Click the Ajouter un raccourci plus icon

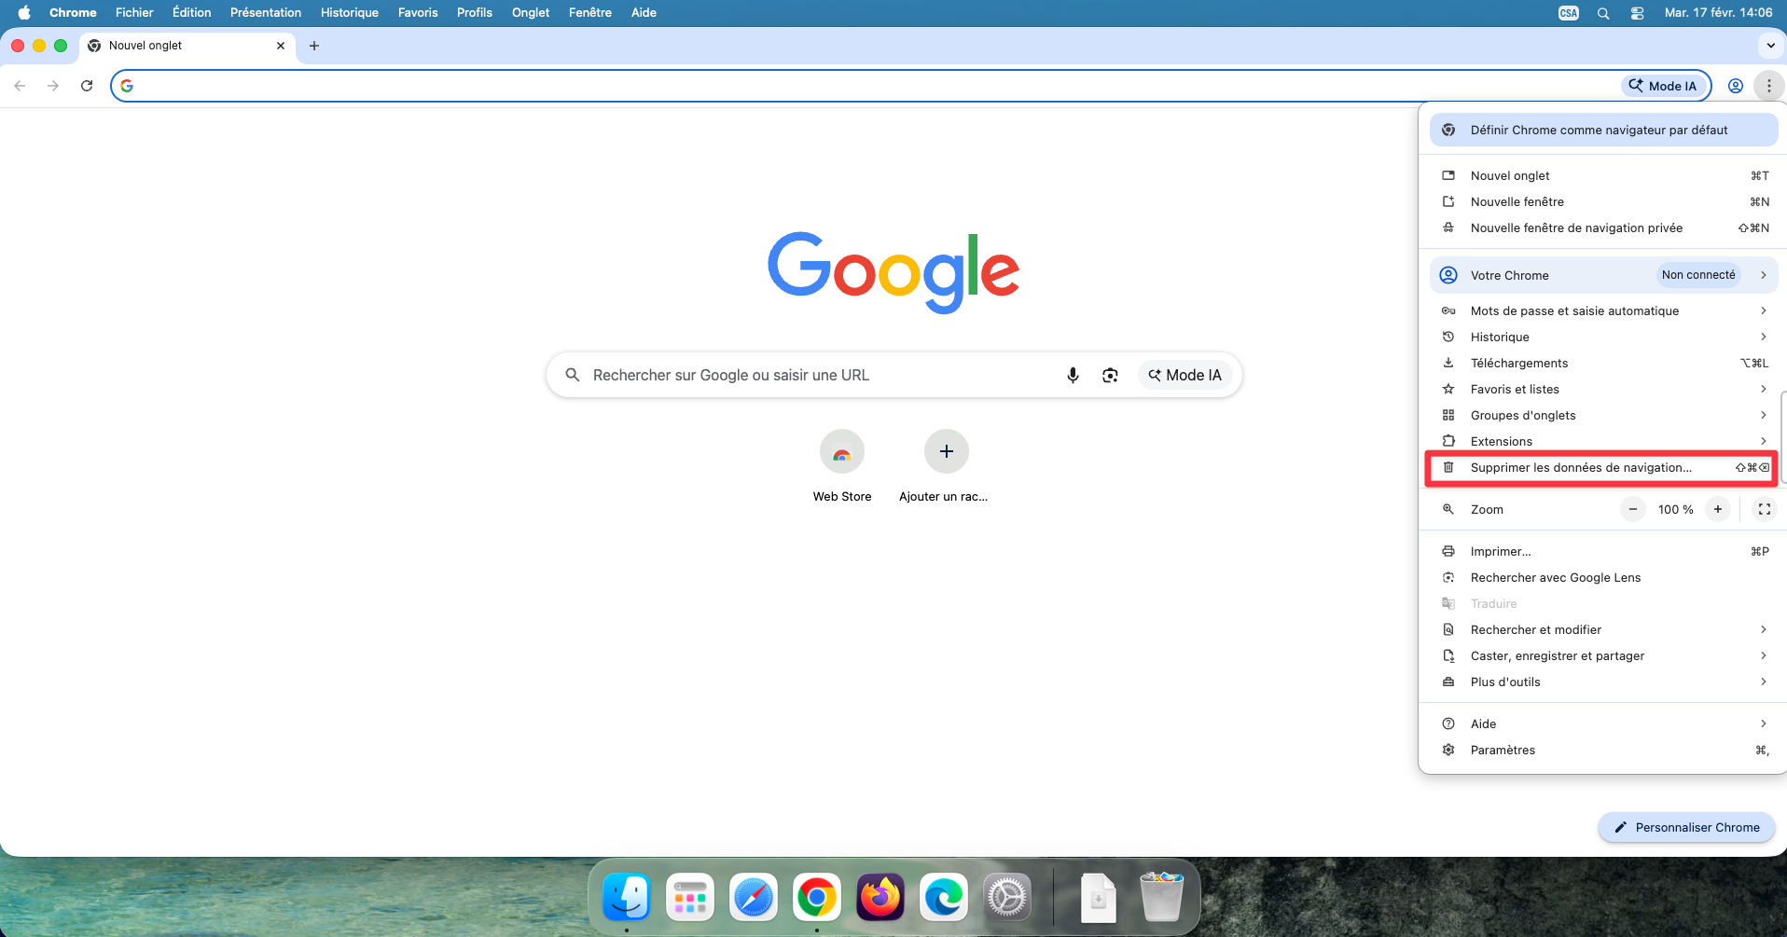coord(947,451)
